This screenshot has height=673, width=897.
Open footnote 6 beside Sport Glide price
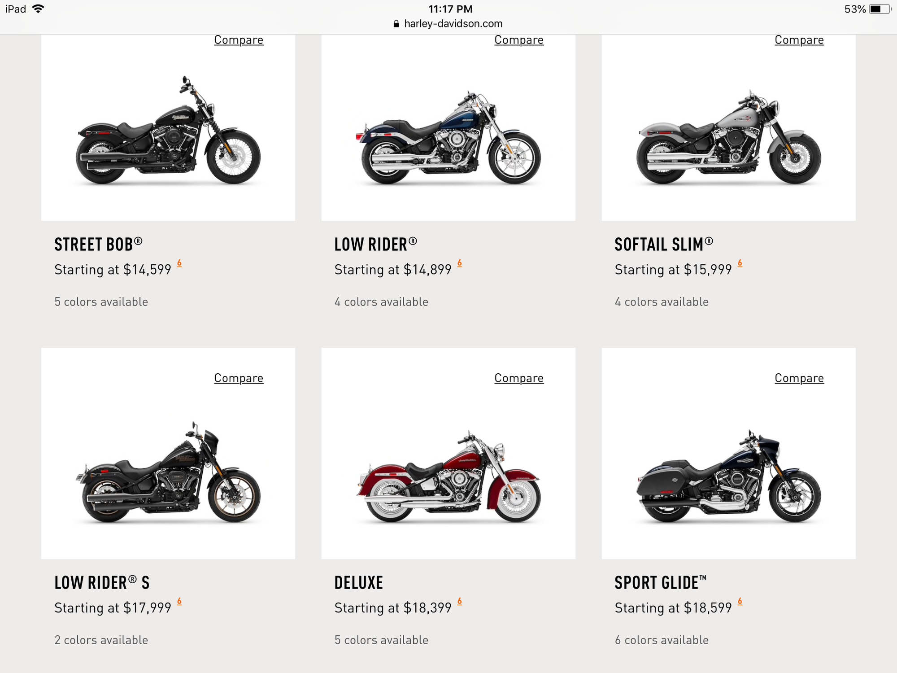click(x=740, y=601)
